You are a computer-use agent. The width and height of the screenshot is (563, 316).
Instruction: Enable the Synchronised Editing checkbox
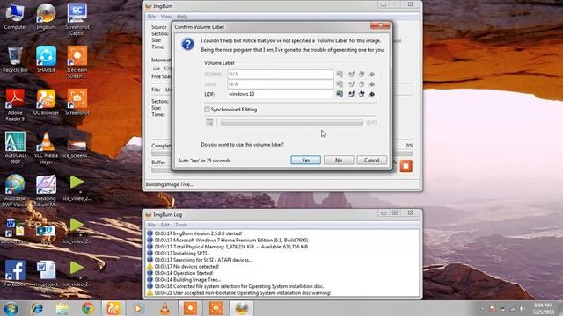(x=208, y=110)
